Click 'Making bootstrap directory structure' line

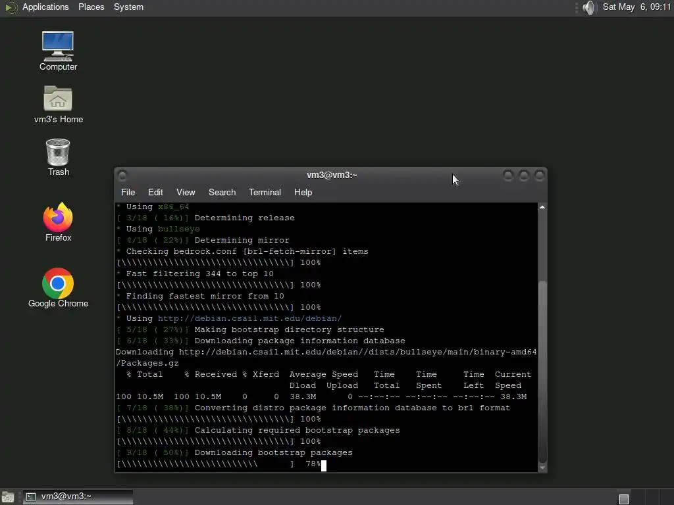[x=290, y=330]
